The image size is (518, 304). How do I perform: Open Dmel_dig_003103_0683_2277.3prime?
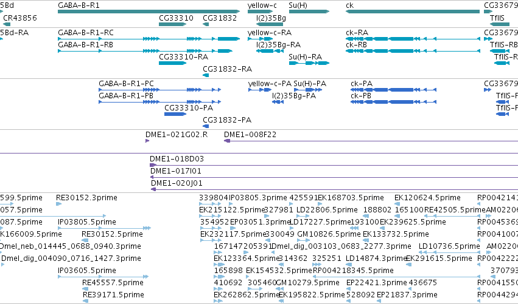point(341,247)
